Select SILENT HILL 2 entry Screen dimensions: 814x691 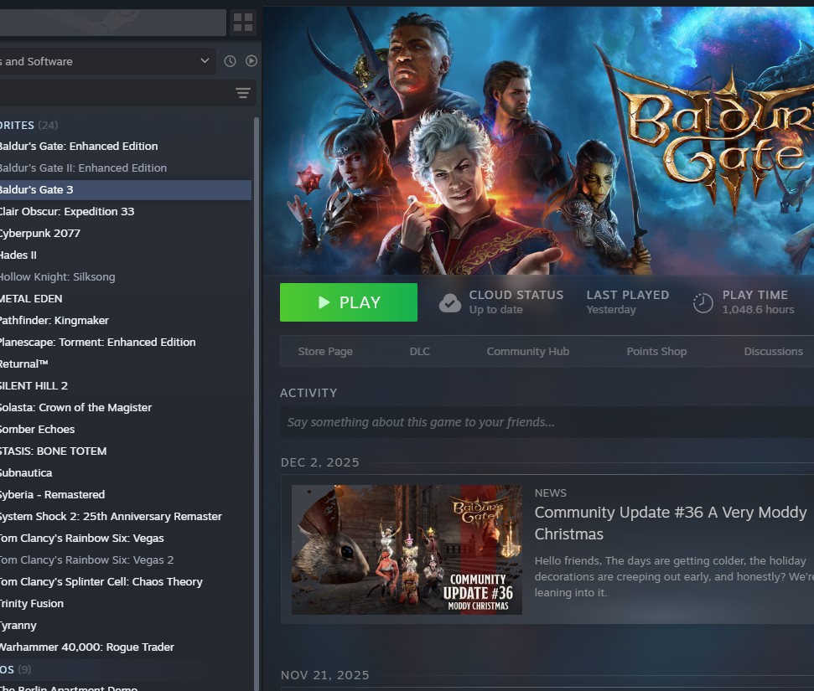tap(126, 386)
